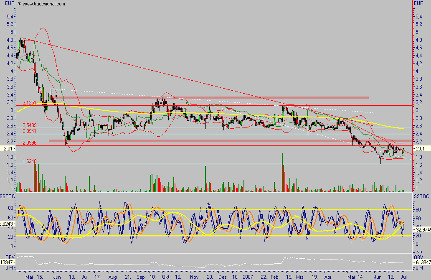The image size is (431, 280).
Task: Click the 80 label on left stochastic axis
Action: click(x=10, y=208)
